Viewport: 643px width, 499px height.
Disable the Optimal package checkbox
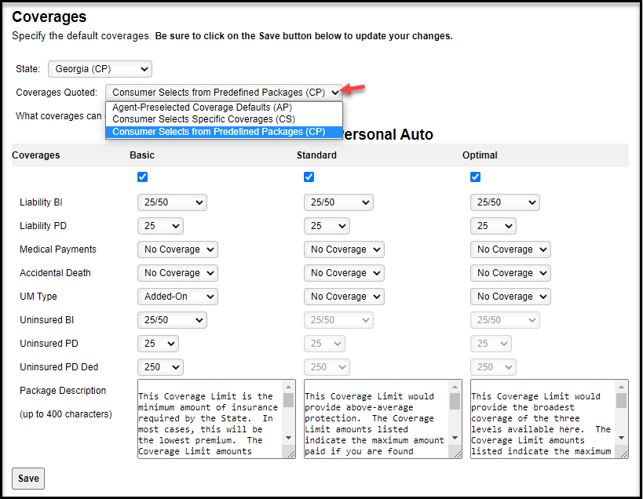tap(475, 177)
